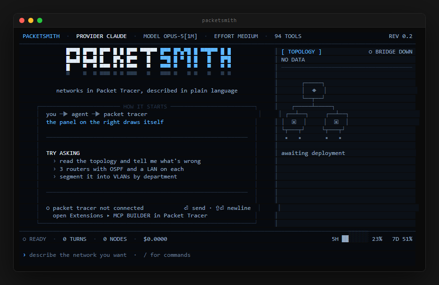Click arrow between agent and packet tracer
The height and width of the screenshot is (285, 439).
click(96, 114)
